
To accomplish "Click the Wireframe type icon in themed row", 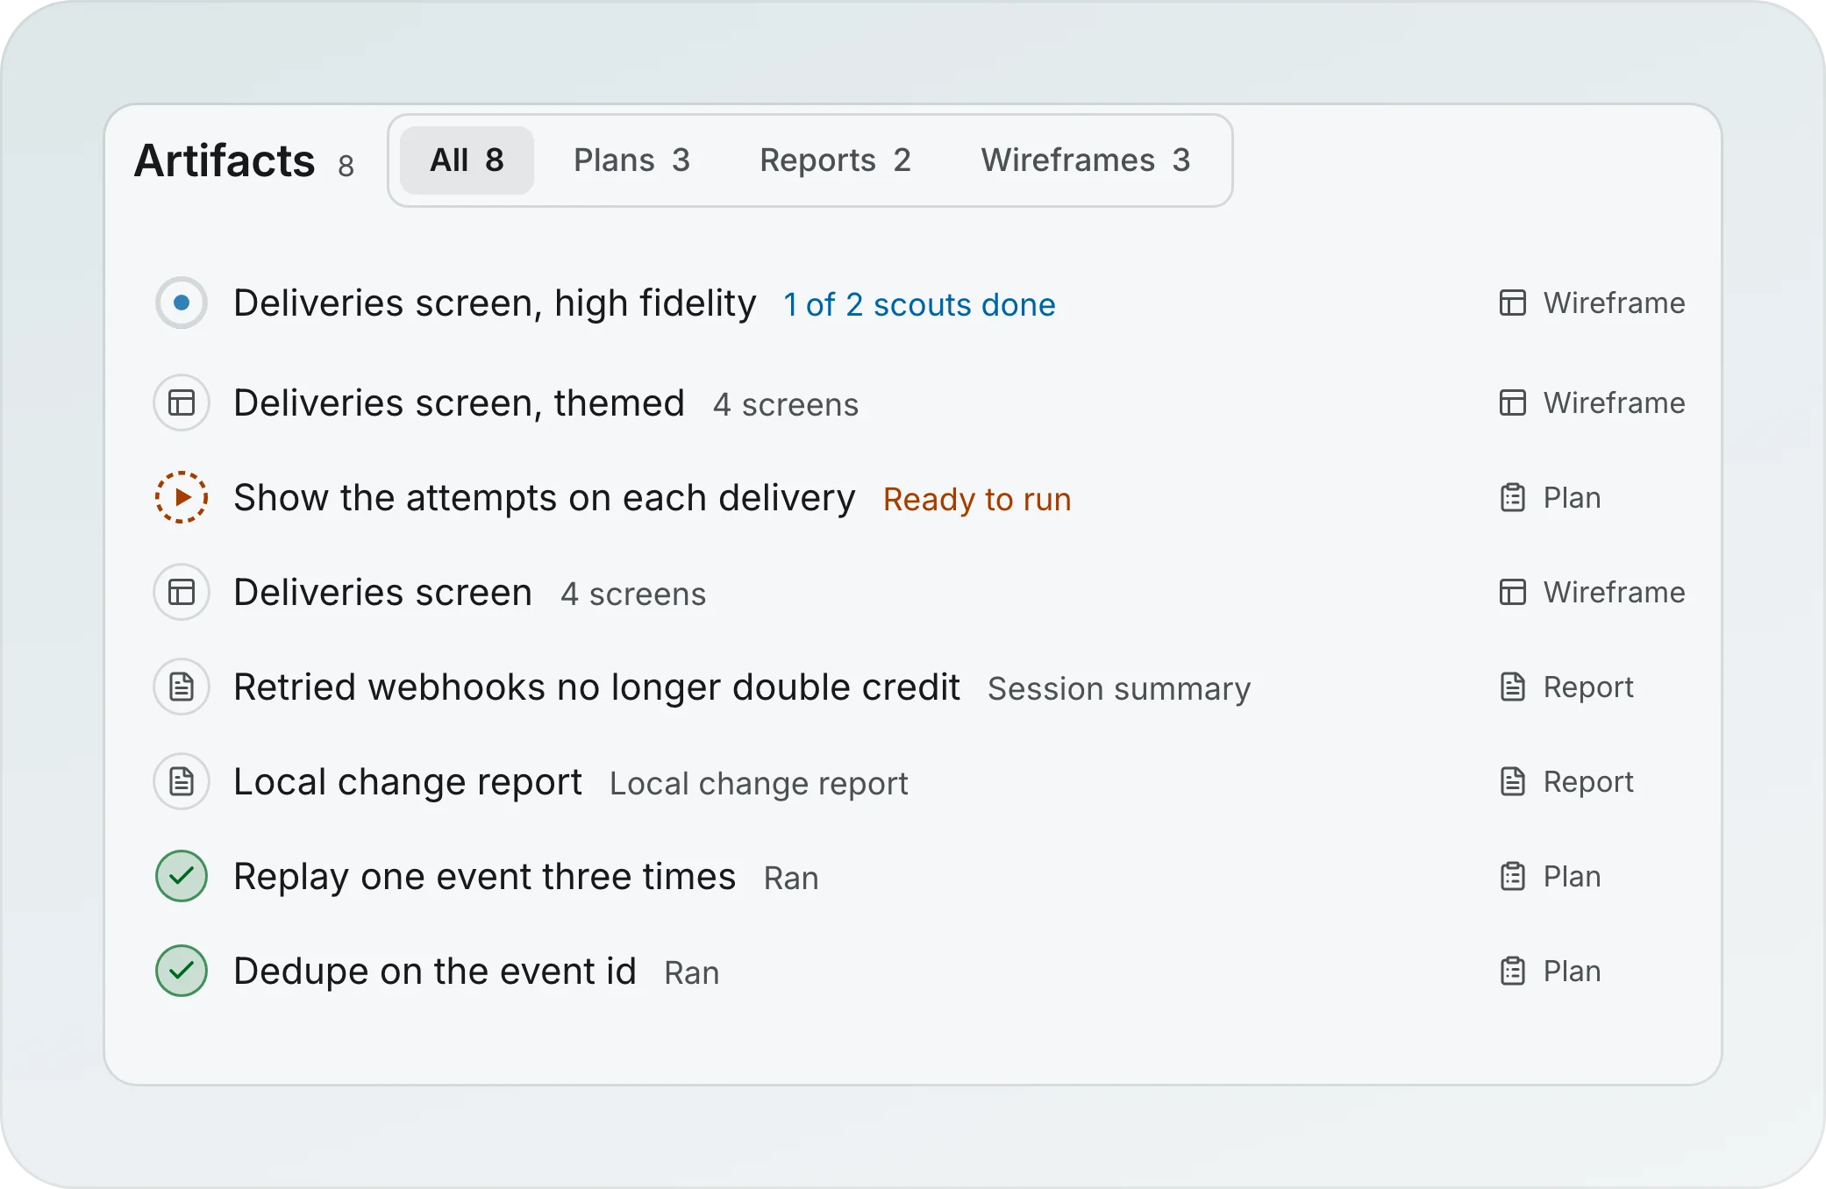I will point(1513,402).
